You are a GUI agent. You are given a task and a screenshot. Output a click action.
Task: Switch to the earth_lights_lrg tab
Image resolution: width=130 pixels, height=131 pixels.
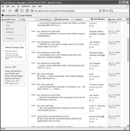pyautogui.click(x=45, y=19)
